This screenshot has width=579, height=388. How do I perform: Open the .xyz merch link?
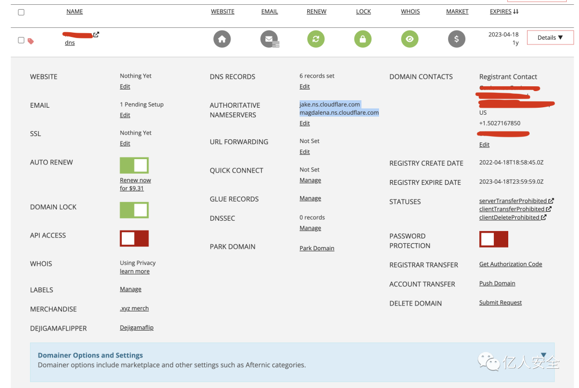[134, 308]
